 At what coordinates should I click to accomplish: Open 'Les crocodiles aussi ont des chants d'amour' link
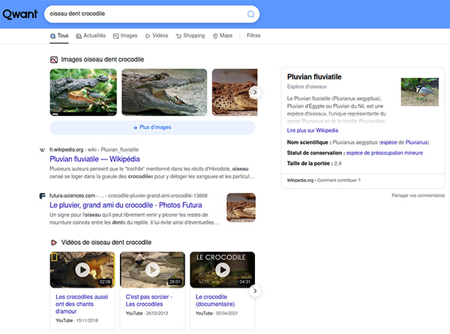(82, 304)
